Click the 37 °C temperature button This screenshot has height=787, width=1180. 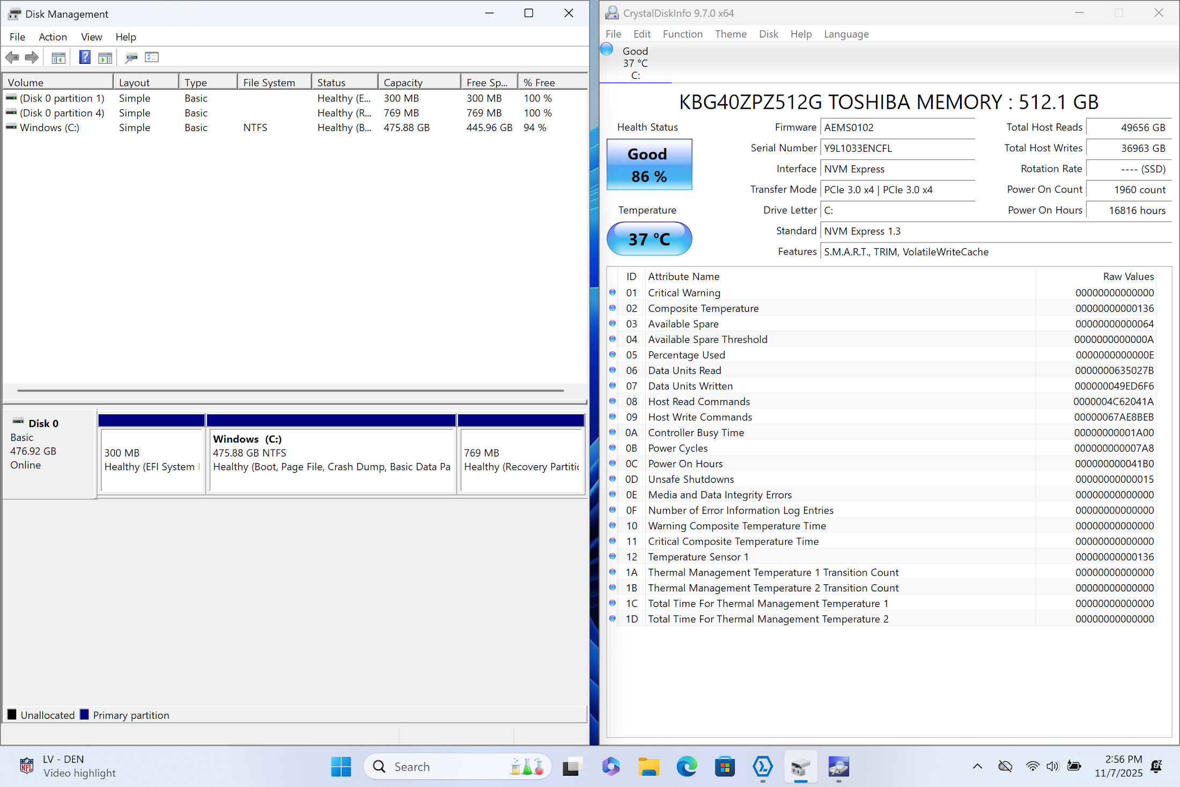[649, 239]
